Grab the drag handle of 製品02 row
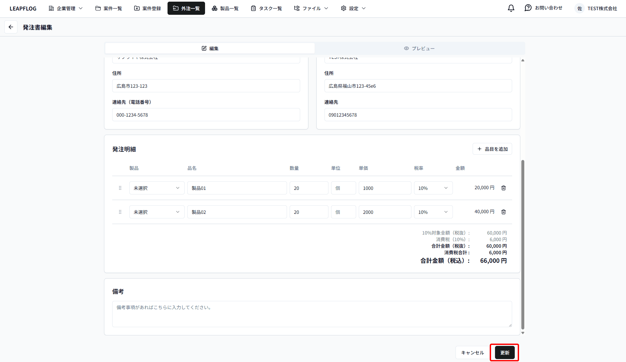 (120, 212)
